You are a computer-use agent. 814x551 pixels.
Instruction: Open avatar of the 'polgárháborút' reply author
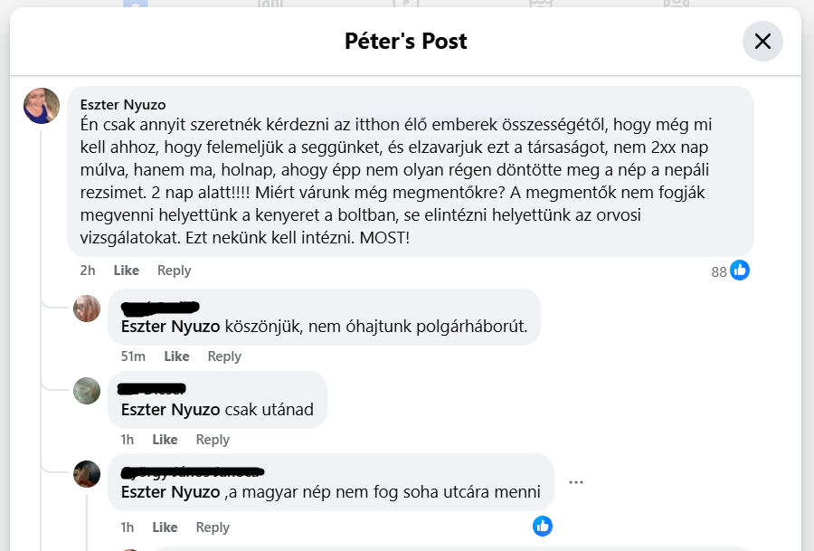click(87, 309)
